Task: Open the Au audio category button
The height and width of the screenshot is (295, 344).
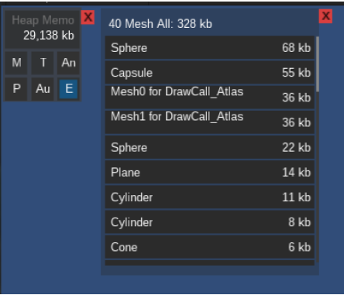Action: 43,89
